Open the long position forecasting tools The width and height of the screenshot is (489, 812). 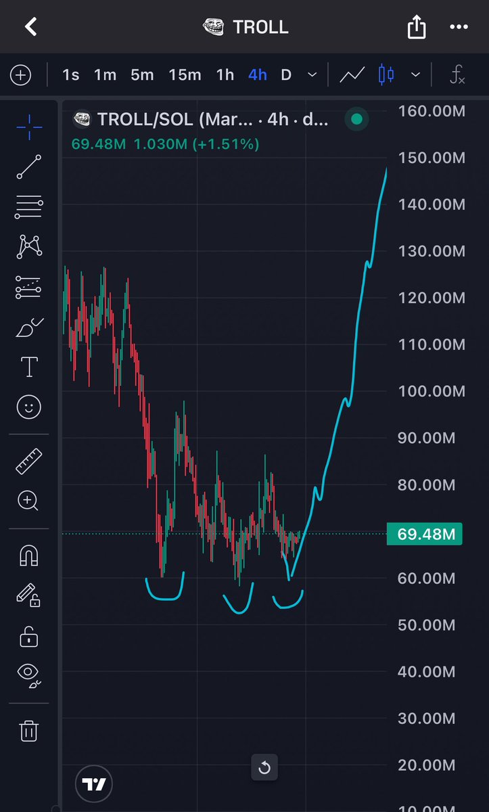[x=28, y=288]
